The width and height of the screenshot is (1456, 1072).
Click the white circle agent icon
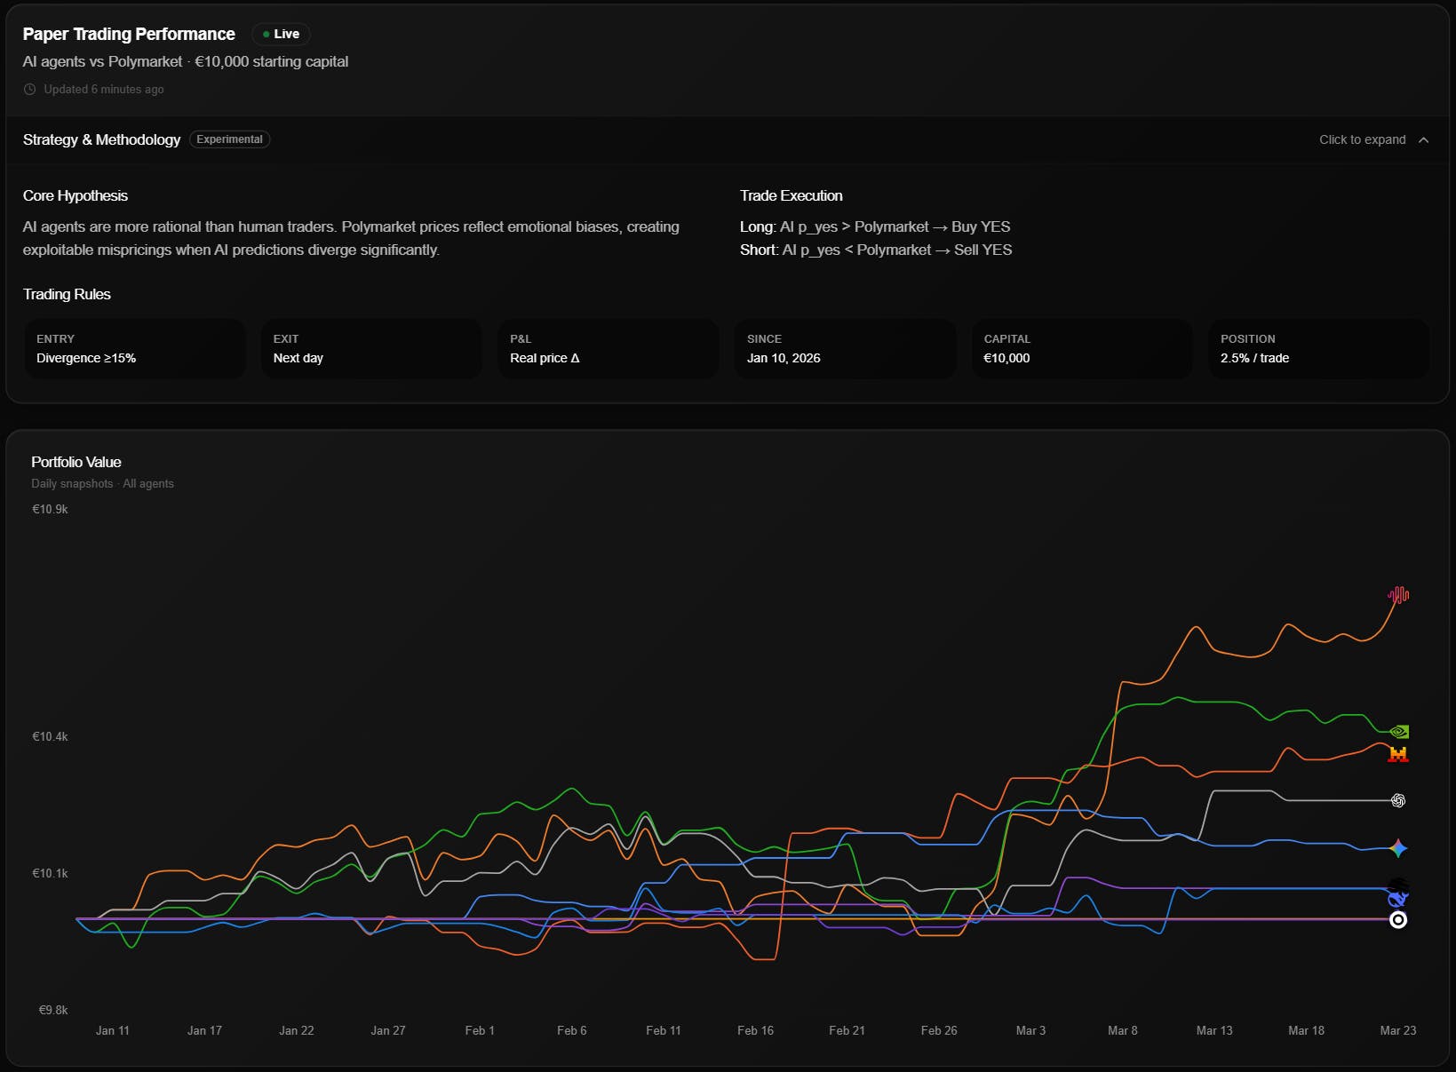(1398, 919)
